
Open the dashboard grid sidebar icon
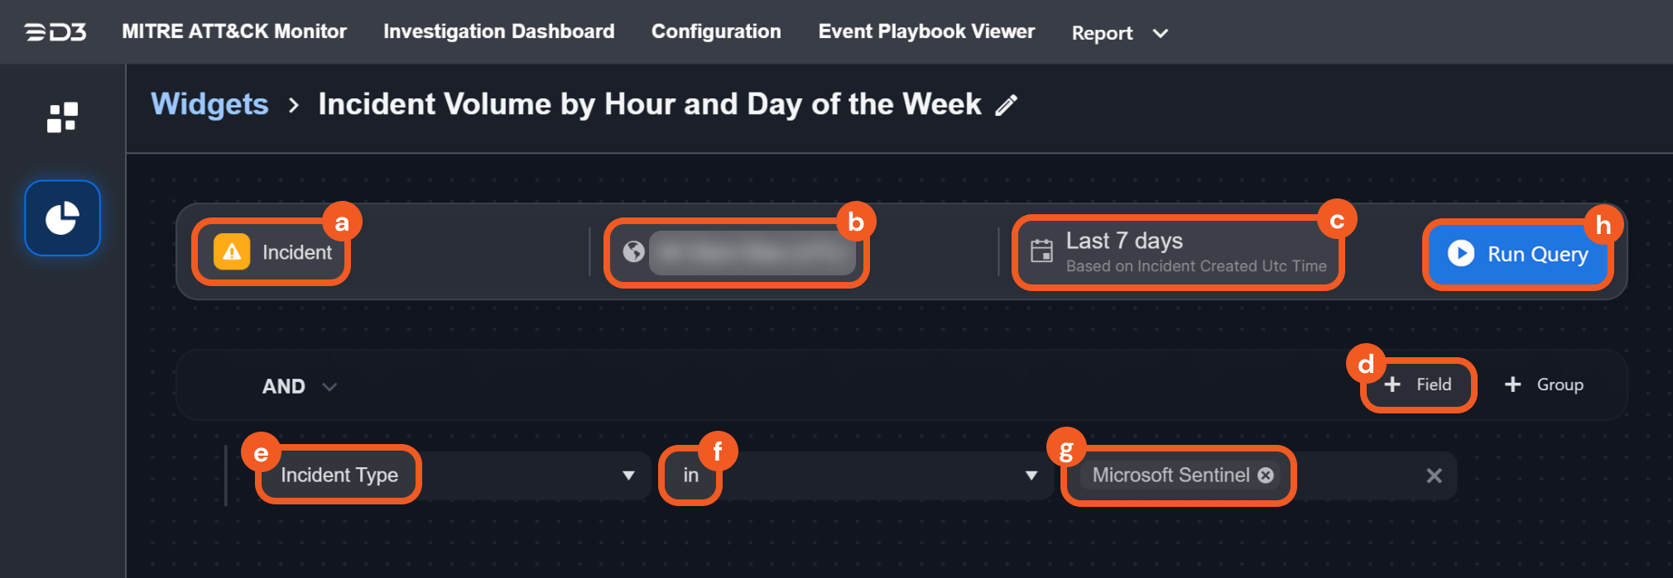pyautogui.click(x=62, y=117)
